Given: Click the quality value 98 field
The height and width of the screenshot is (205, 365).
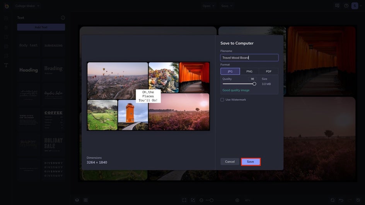Looking at the screenshot, I should tap(252, 79).
